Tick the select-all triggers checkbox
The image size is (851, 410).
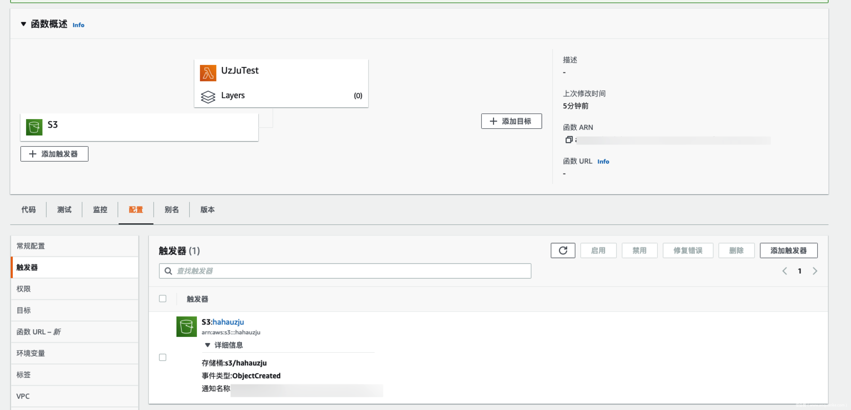pos(163,299)
